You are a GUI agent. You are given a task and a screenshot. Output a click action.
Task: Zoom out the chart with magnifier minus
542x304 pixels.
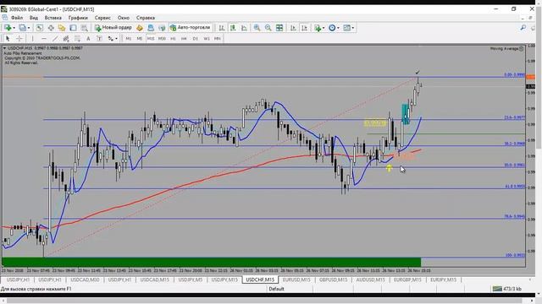click(x=268, y=28)
